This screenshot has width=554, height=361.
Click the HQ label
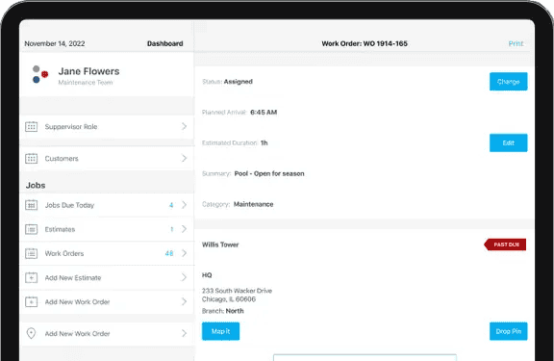(x=207, y=275)
